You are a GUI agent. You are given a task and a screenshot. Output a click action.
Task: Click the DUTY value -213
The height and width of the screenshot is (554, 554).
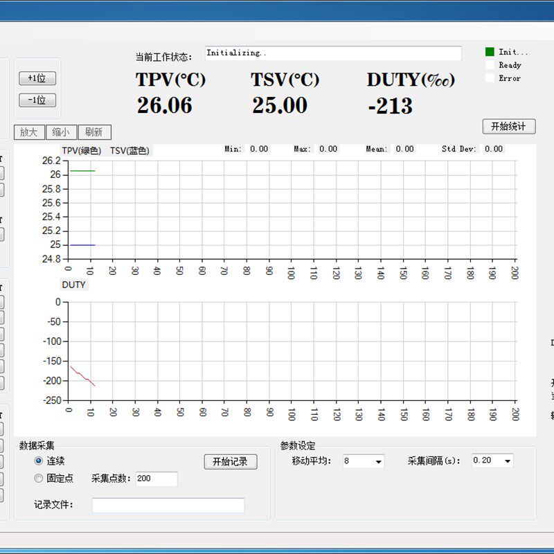click(x=390, y=106)
